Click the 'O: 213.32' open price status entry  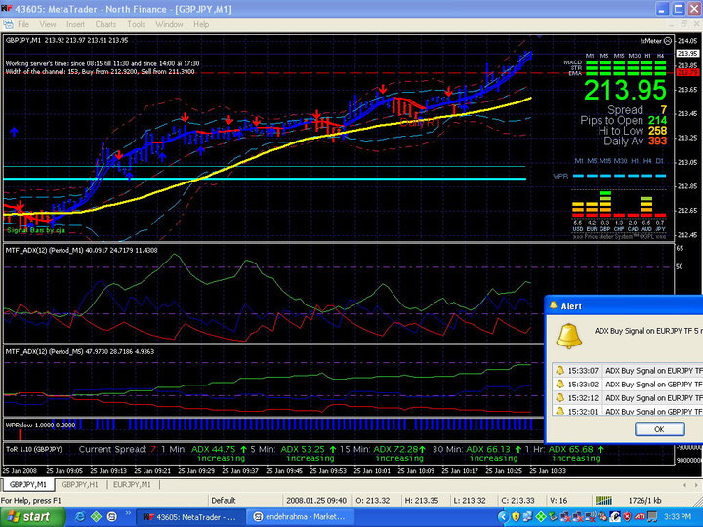373,500
